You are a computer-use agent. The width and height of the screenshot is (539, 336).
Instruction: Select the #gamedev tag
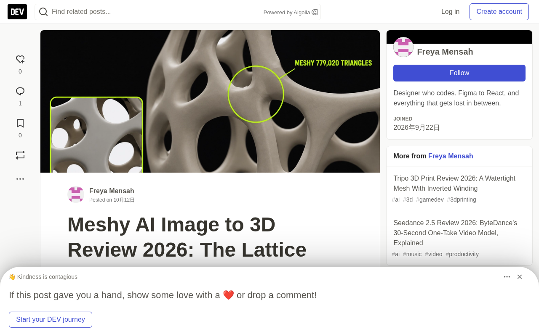click(x=430, y=199)
